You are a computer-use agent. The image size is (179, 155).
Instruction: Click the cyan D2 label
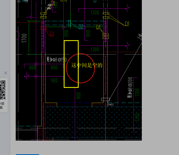81,27
